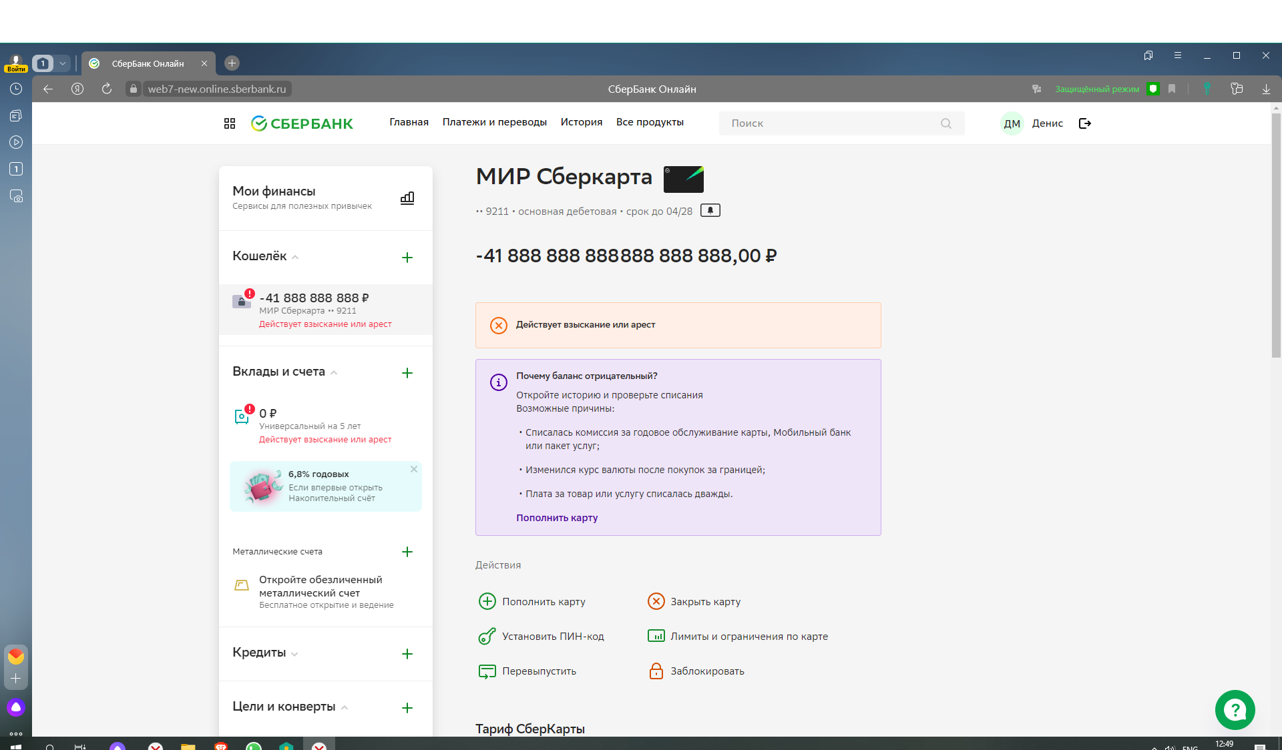Open the Все продукты menu
The height and width of the screenshot is (750, 1282).
tap(650, 122)
